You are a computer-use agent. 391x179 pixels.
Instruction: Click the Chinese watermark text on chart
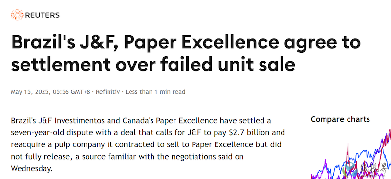pos(373,169)
